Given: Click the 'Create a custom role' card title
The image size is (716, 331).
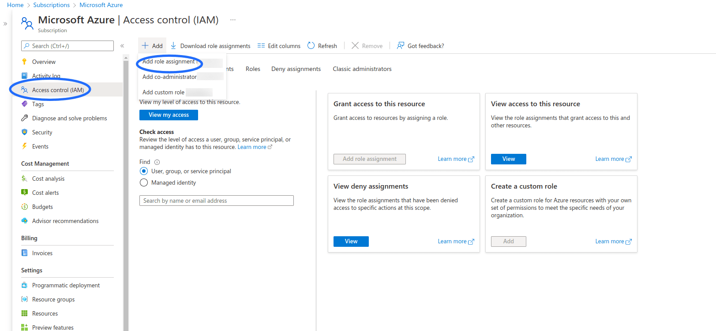Looking at the screenshot, I should (524, 186).
